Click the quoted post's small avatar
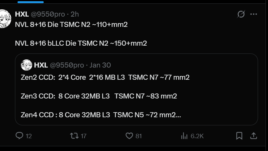Screen dimensions: 268x151 (27, 65)
